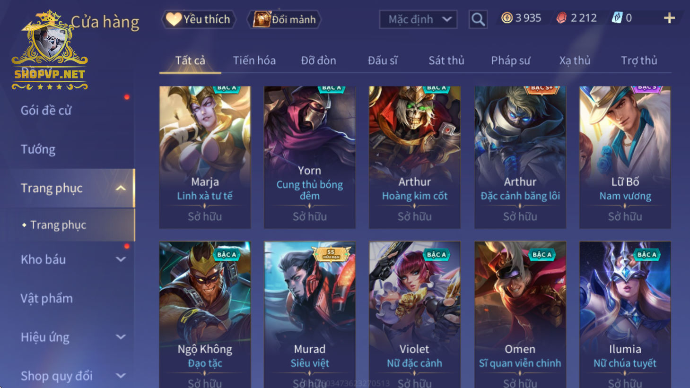The height and width of the screenshot is (388, 690).
Task: Click the SHOPVP.NET crest logo
Action: point(50,50)
